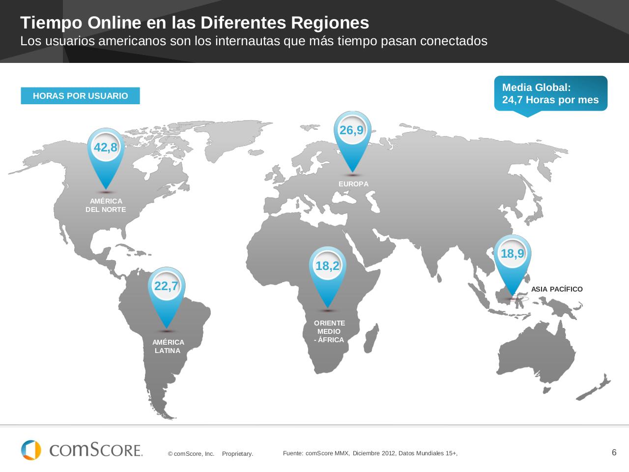
Task: Select the ASIA PACÍFICO label
Action: click(557, 289)
